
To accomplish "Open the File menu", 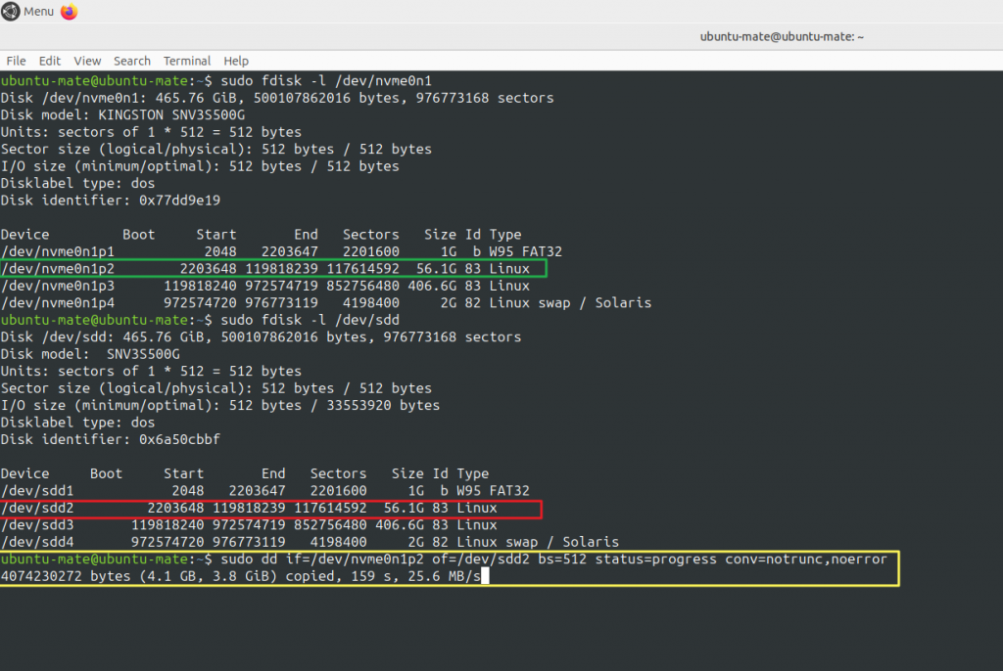I will click(x=16, y=61).
